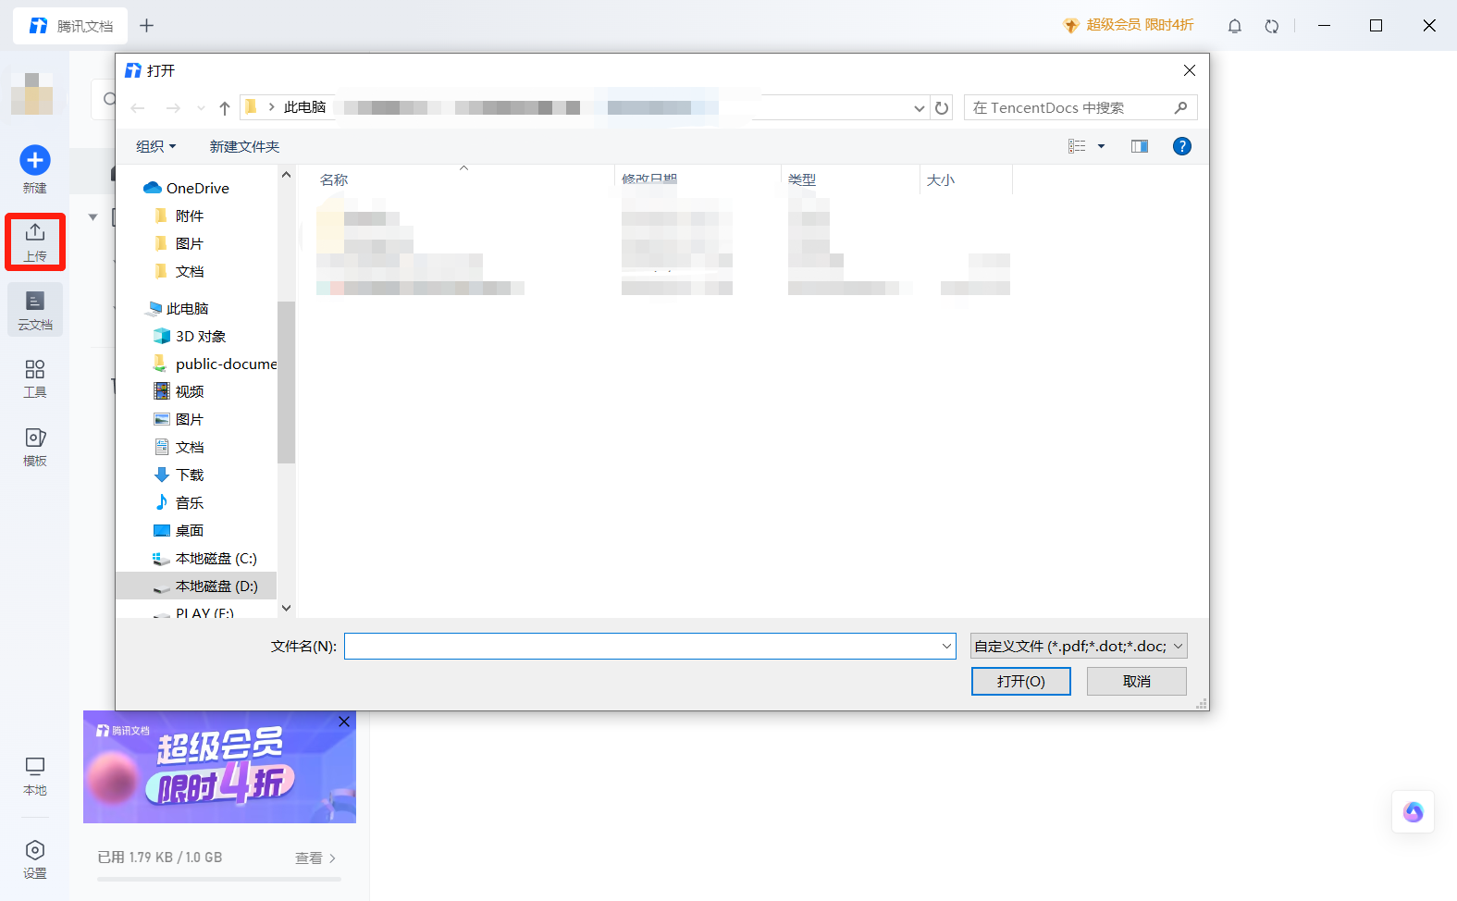Screen dimensions: 1457x901
Task: Click the change view icon
Action: point(1077,146)
